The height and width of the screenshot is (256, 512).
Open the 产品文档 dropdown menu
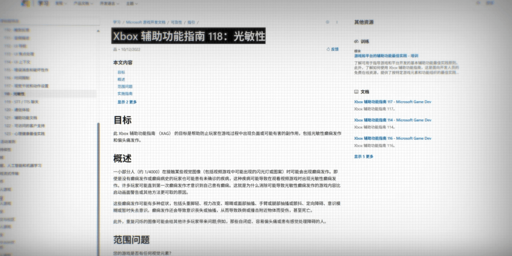click(82, 3)
